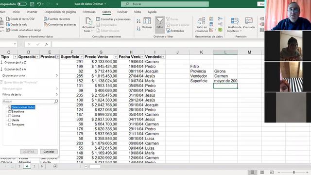Open the Disposición de página tab
311x175 pixels.
[60, 12]
